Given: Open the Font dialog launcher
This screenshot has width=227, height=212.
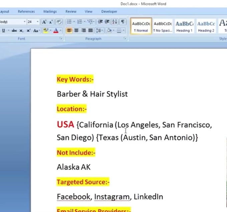Looking at the screenshot, I should (61, 38).
